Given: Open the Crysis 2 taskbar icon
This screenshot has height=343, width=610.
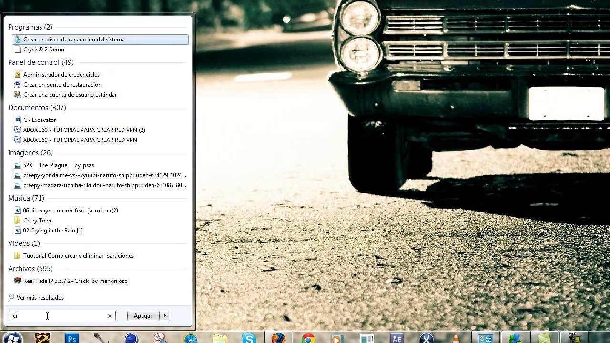Looking at the screenshot, I should coord(42,338).
